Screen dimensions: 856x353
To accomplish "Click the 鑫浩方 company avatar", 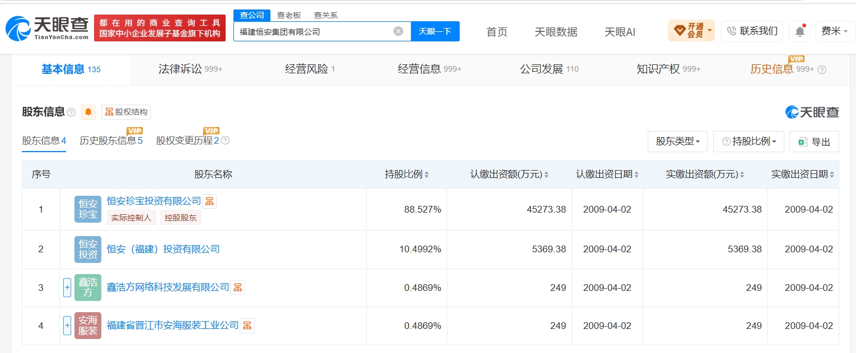I will [x=88, y=288].
